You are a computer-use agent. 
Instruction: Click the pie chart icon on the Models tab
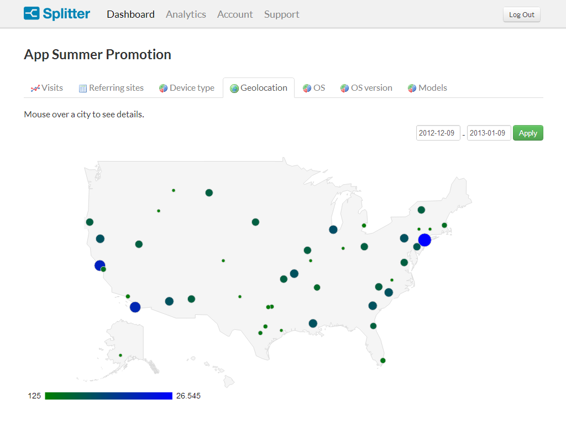[411, 87]
